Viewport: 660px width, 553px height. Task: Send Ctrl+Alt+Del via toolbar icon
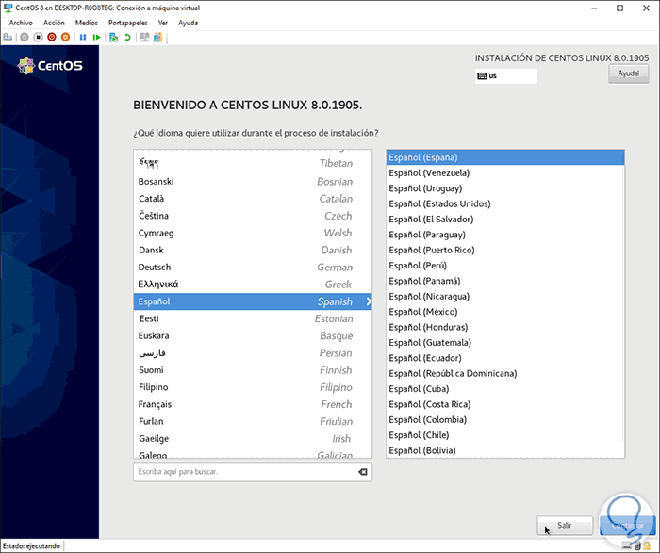(x=8, y=38)
